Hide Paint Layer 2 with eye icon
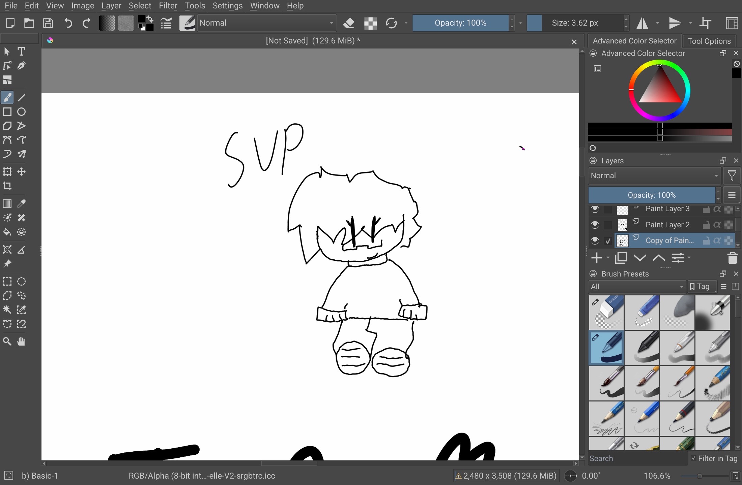The image size is (742, 485). click(595, 225)
